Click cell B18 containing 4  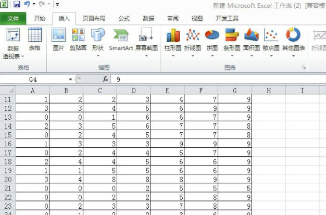pos(66,161)
